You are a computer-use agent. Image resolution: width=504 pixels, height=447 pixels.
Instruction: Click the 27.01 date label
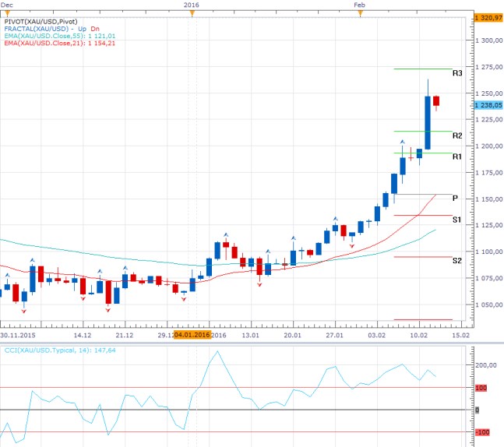[x=335, y=335]
